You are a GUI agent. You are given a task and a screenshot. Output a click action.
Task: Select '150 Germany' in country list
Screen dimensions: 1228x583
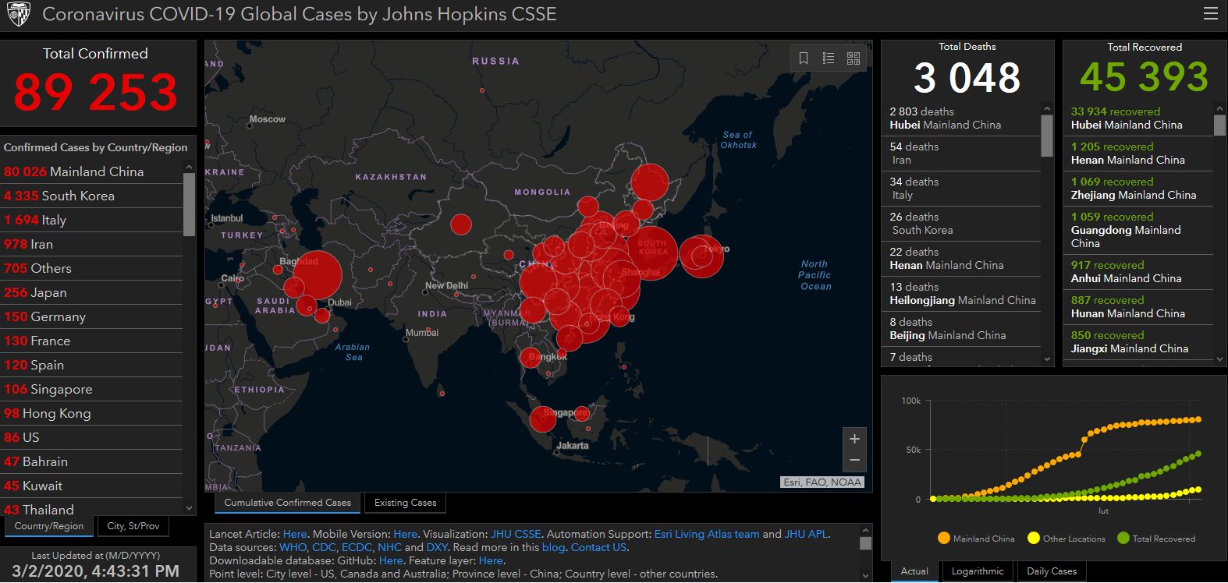click(x=91, y=316)
